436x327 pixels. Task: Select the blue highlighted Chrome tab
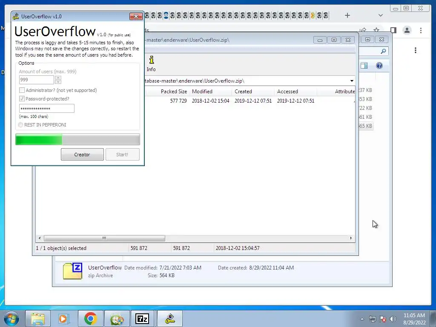click(x=166, y=15)
